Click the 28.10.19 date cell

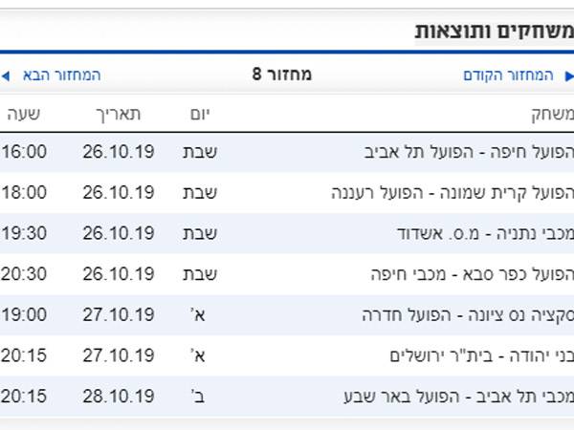(x=118, y=396)
